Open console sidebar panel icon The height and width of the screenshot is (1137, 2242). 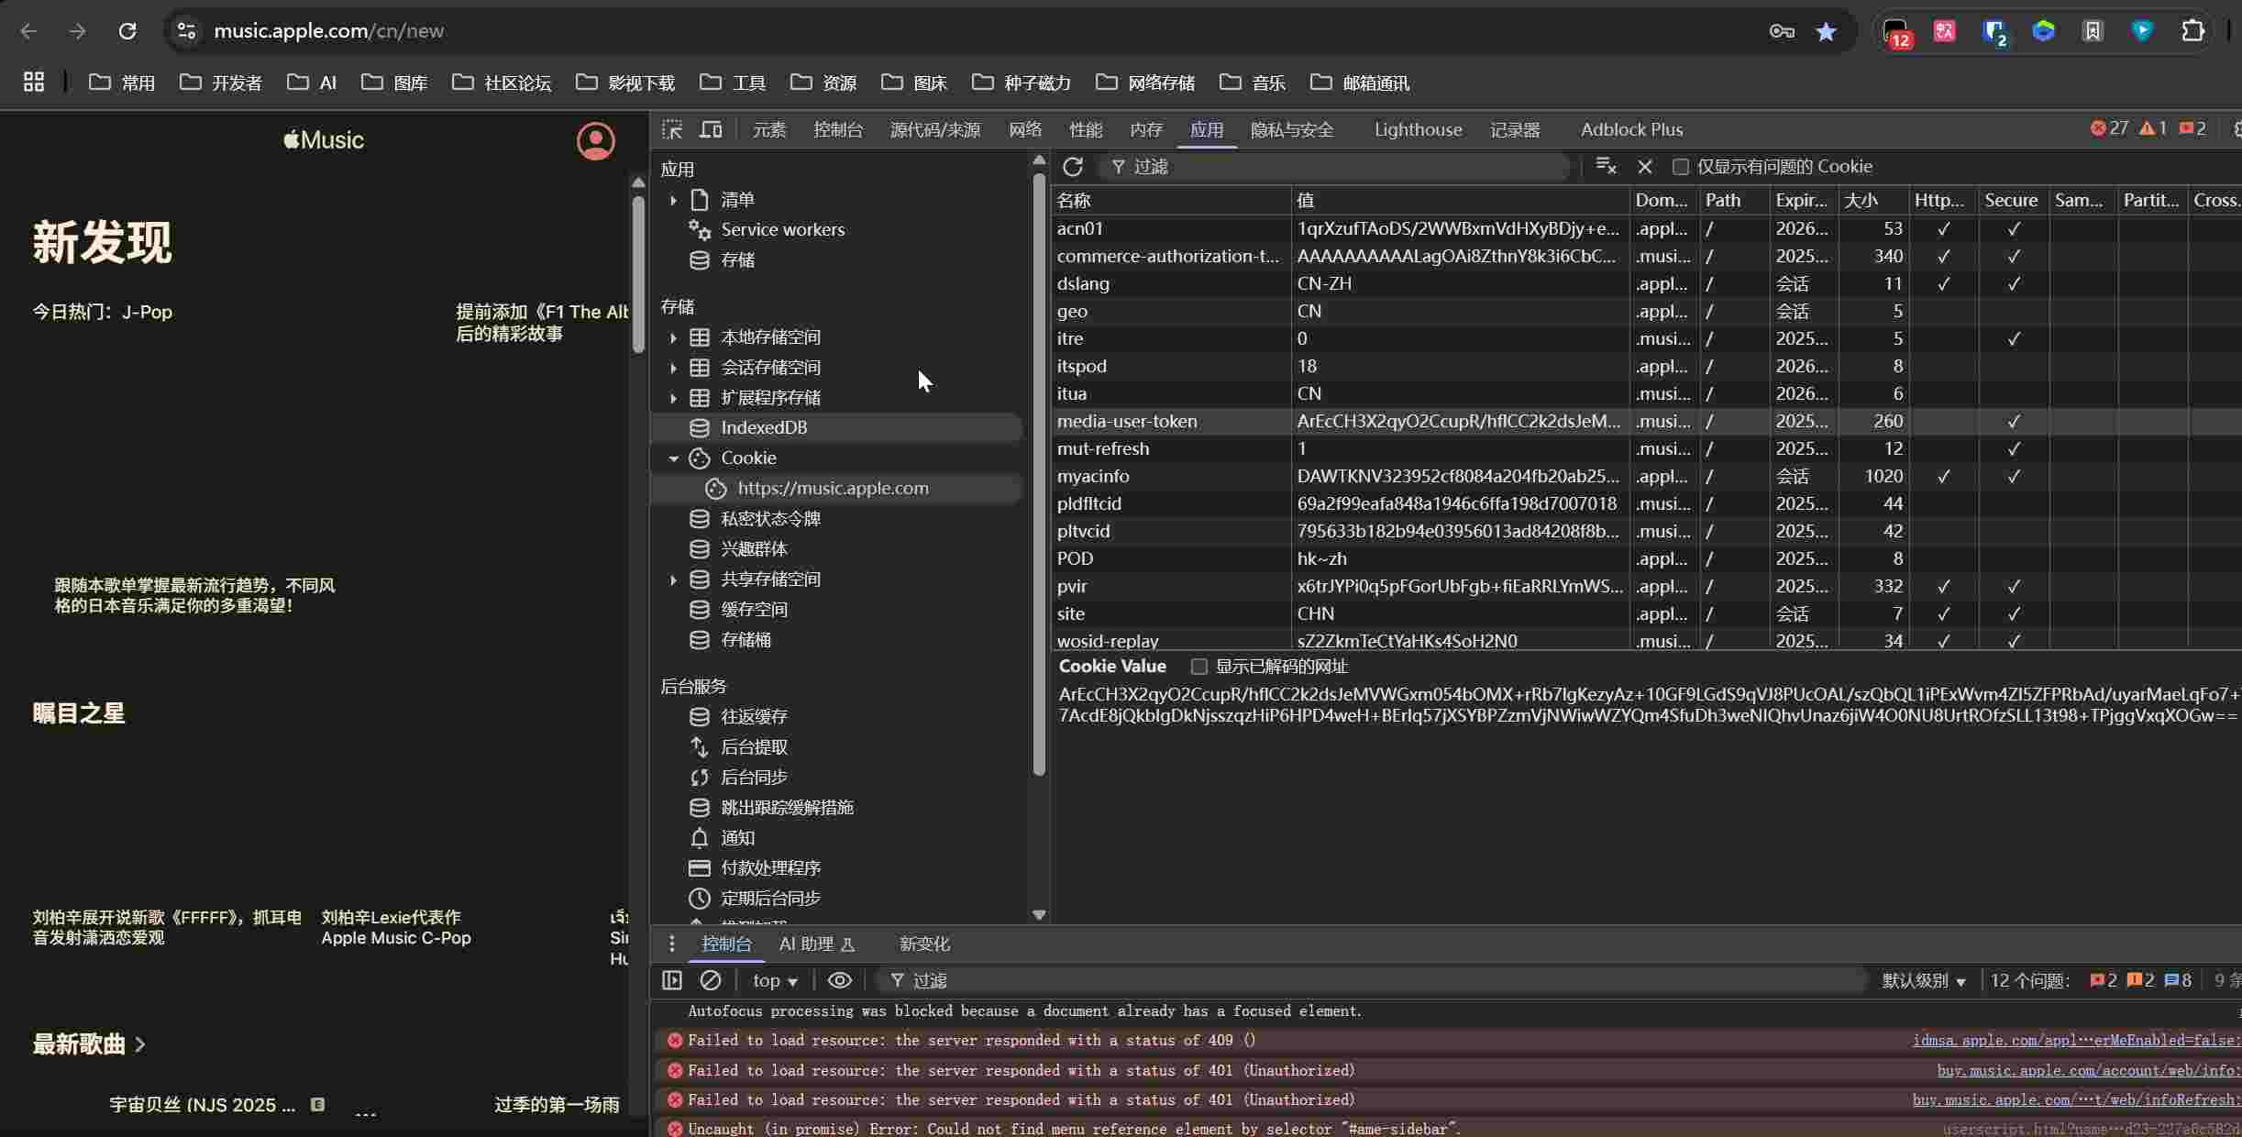[672, 980]
